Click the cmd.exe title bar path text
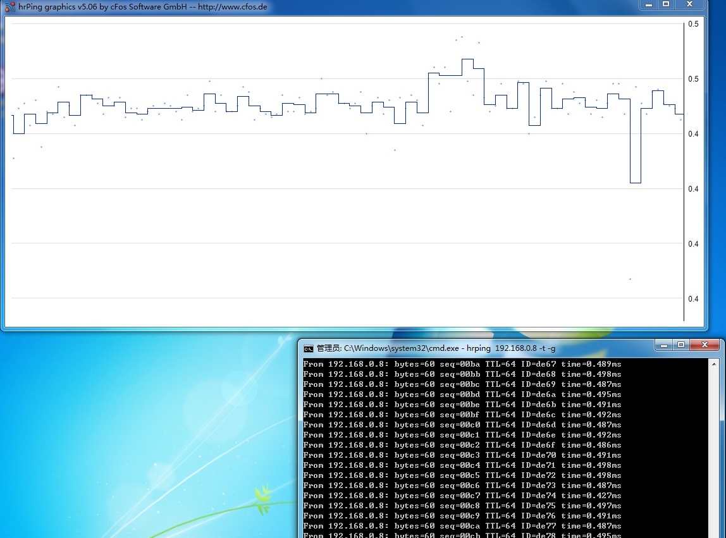 436,348
